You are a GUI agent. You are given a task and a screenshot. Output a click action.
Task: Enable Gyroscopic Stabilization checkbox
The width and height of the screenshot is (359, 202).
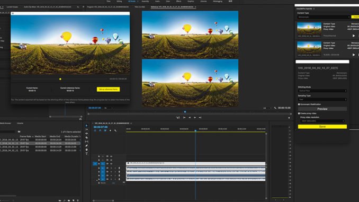pos(299,104)
